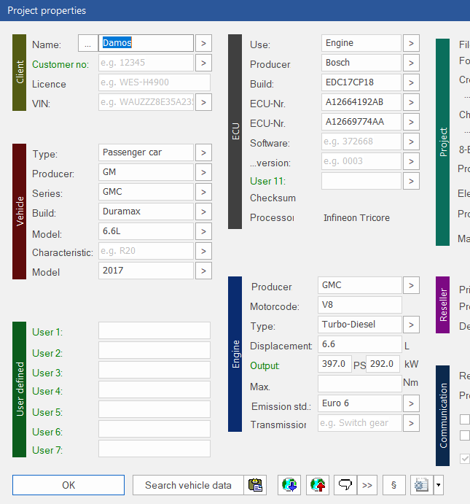Image resolution: width=470 pixels, height=504 pixels.
Task: Click the double chevron >> button
Action: coord(367,485)
